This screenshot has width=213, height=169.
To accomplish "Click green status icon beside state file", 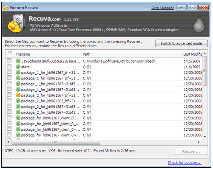I will click(18, 67).
